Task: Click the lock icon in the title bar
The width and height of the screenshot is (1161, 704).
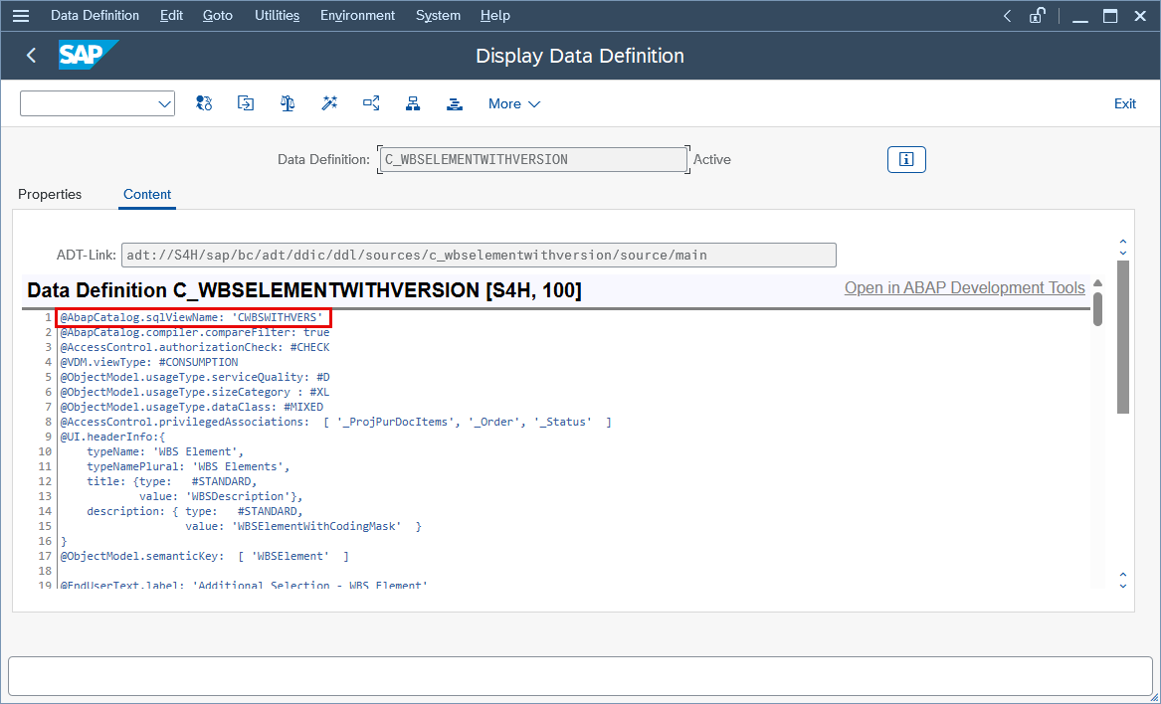Action: [x=1037, y=15]
